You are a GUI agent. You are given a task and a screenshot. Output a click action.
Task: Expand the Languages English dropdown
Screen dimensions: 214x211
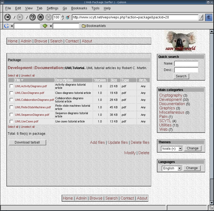[x=179, y=168]
